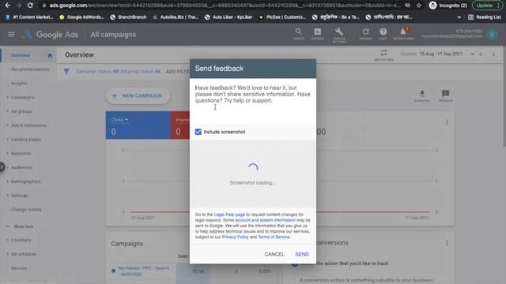Image resolution: width=506 pixels, height=284 pixels.
Task: Click the account avatar in the header
Action: (x=492, y=35)
